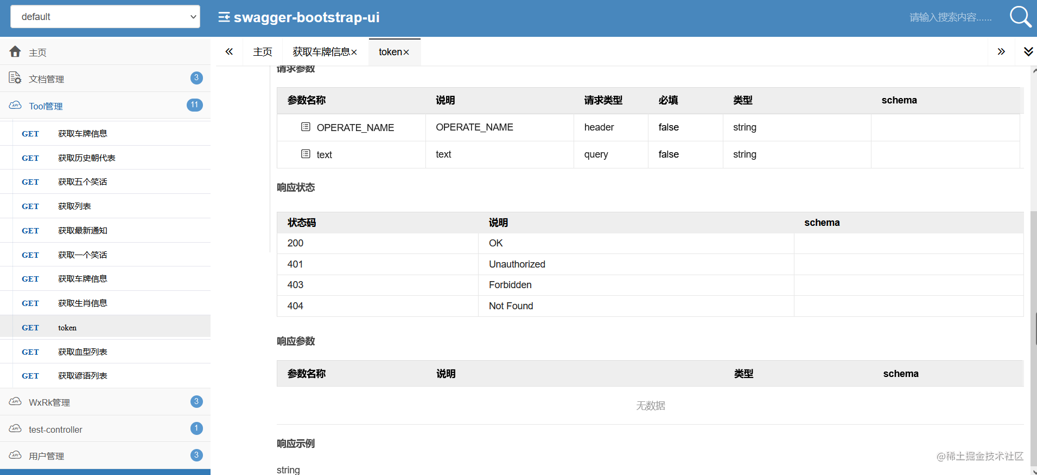Click the Unauthorized description cell
Viewport: 1037px width, 475px height.
[x=635, y=264]
